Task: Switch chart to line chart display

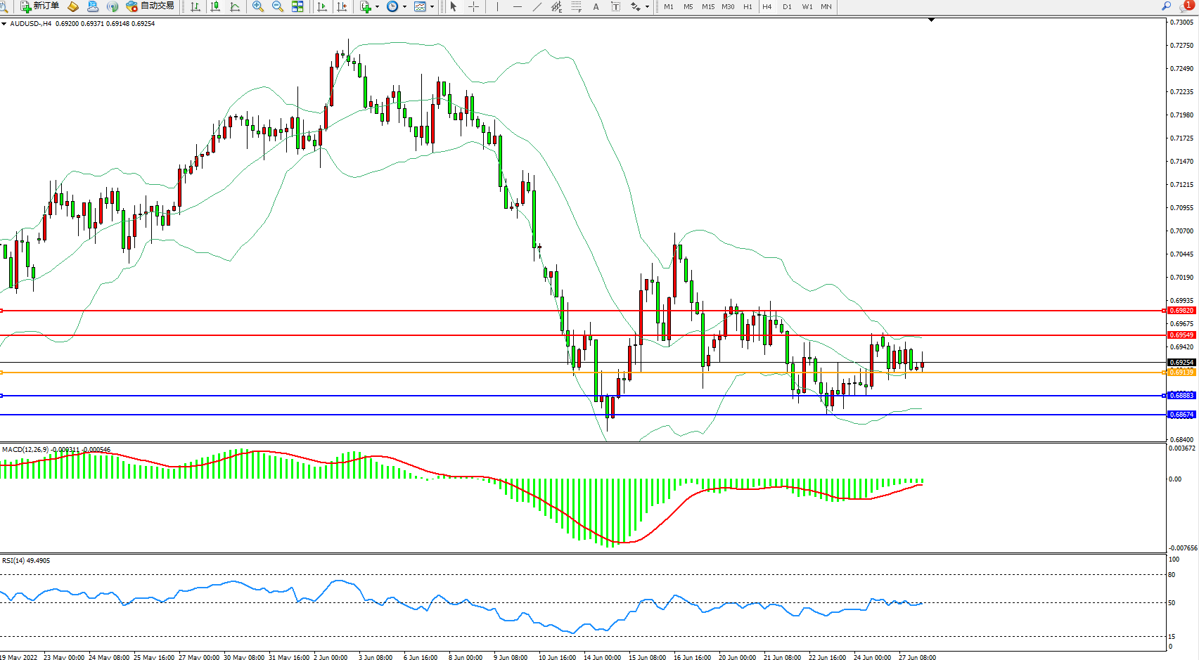Action: 235,6
